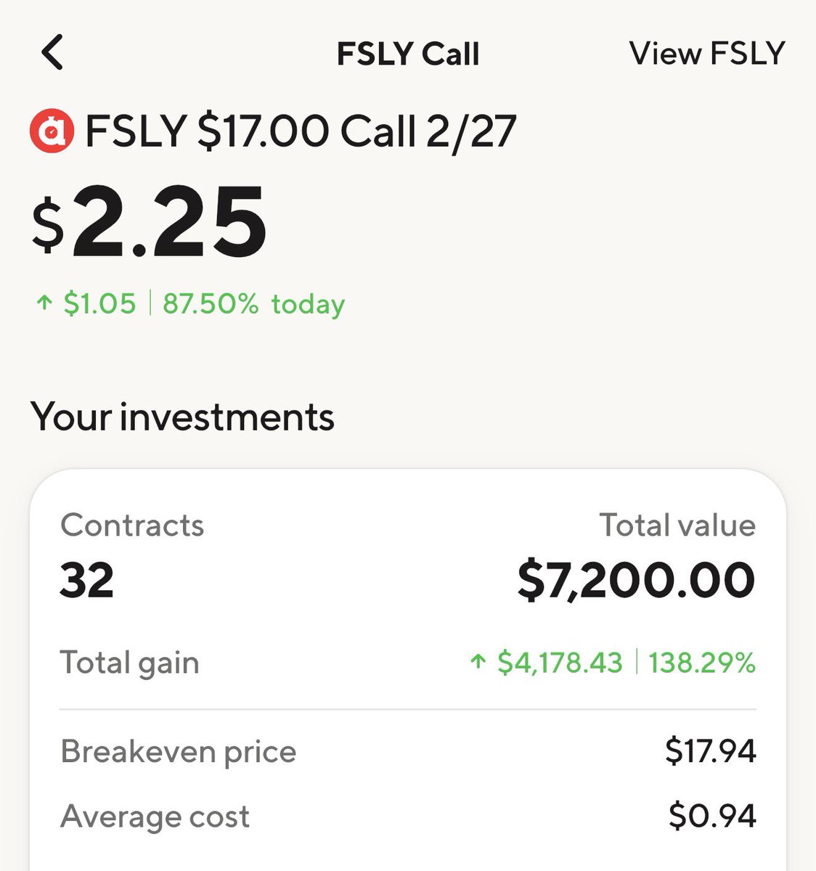Tap the Breakeven price row
Screen dimensions: 816x871
click(408, 751)
